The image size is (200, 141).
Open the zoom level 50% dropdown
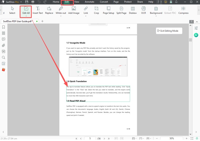[x=172, y=138]
